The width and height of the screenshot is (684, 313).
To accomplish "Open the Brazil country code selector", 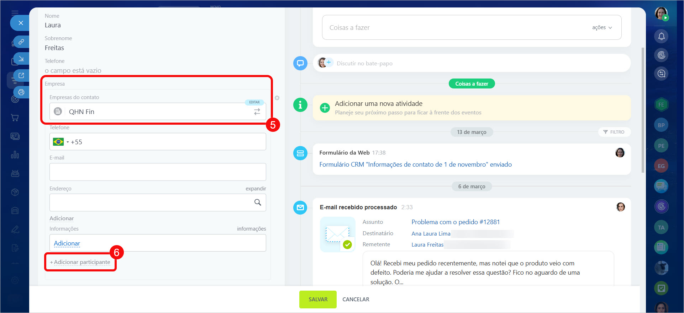I will [x=60, y=142].
